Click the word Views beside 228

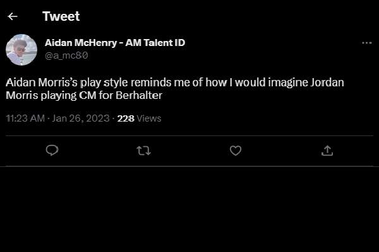click(x=149, y=118)
